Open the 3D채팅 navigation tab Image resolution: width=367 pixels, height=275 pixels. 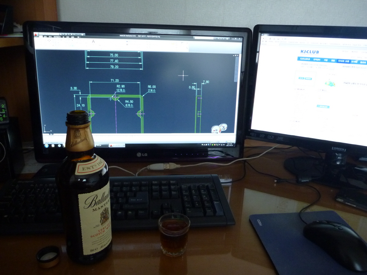coord(354,62)
